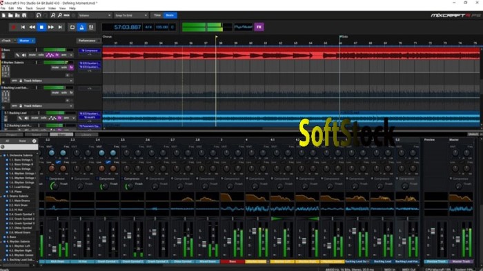Open the Mix menu
Viewport: 483px width, 271px height.
20,8
